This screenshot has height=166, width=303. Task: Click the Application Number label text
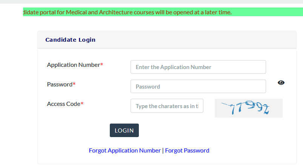[x=74, y=65]
